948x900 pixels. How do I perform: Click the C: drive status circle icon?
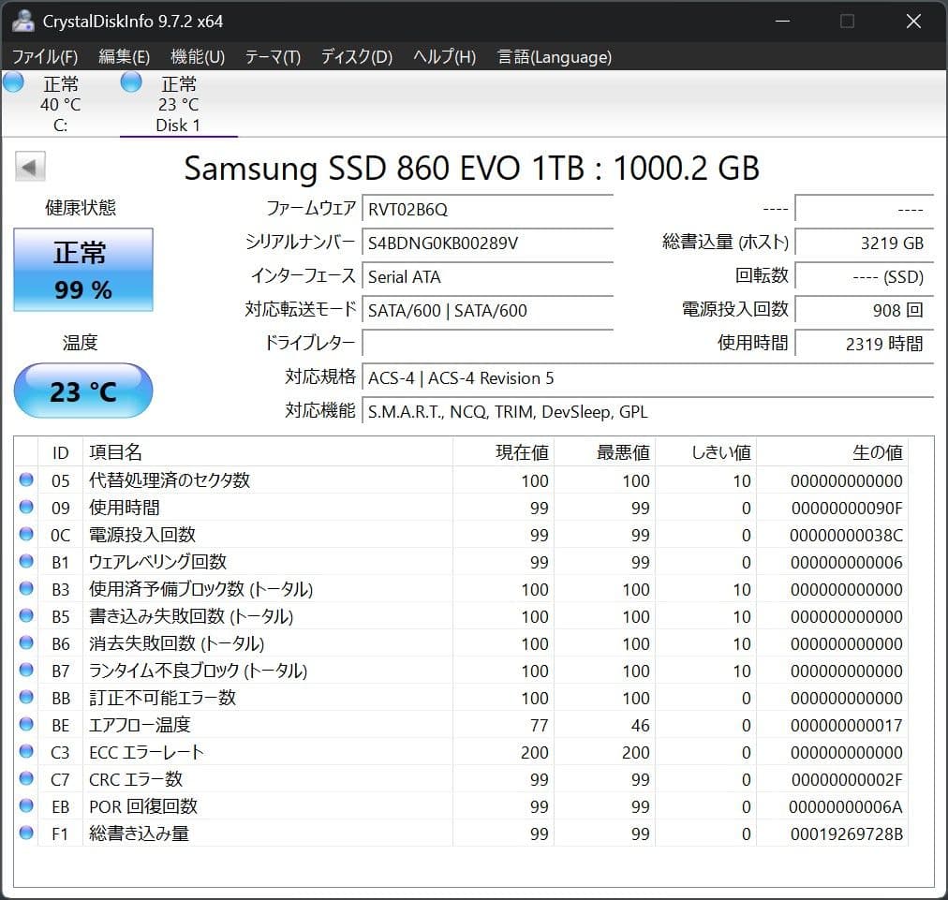[13, 82]
